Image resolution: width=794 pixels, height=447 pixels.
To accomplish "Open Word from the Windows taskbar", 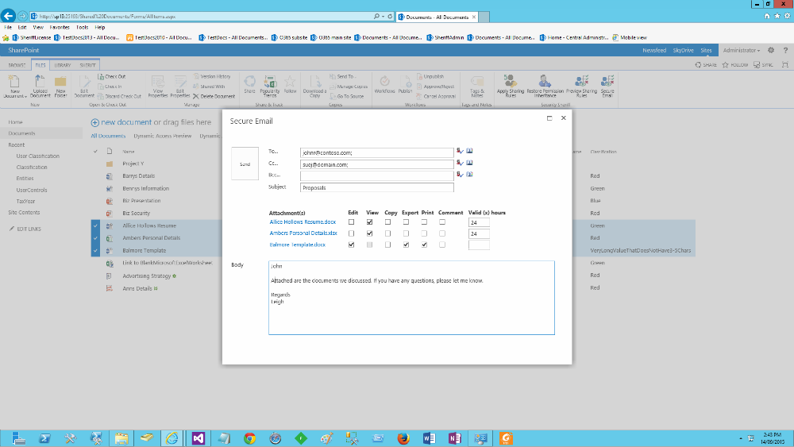I will pos(429,438).
